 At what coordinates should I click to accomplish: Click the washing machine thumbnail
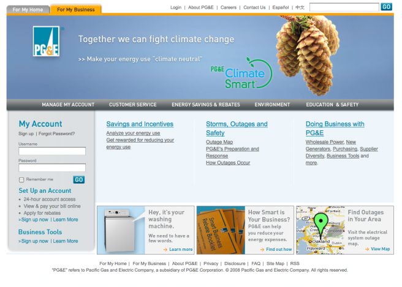tap(121, 230)
